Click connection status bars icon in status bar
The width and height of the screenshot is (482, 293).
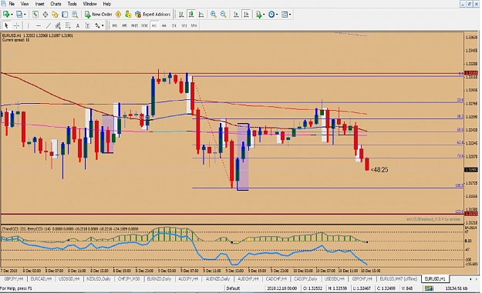[429, 288]
